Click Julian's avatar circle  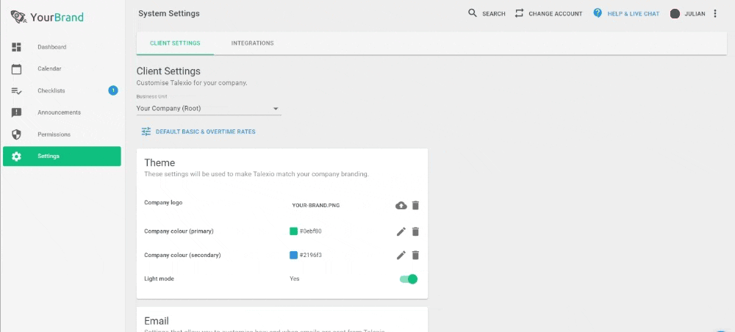(675, 13)
